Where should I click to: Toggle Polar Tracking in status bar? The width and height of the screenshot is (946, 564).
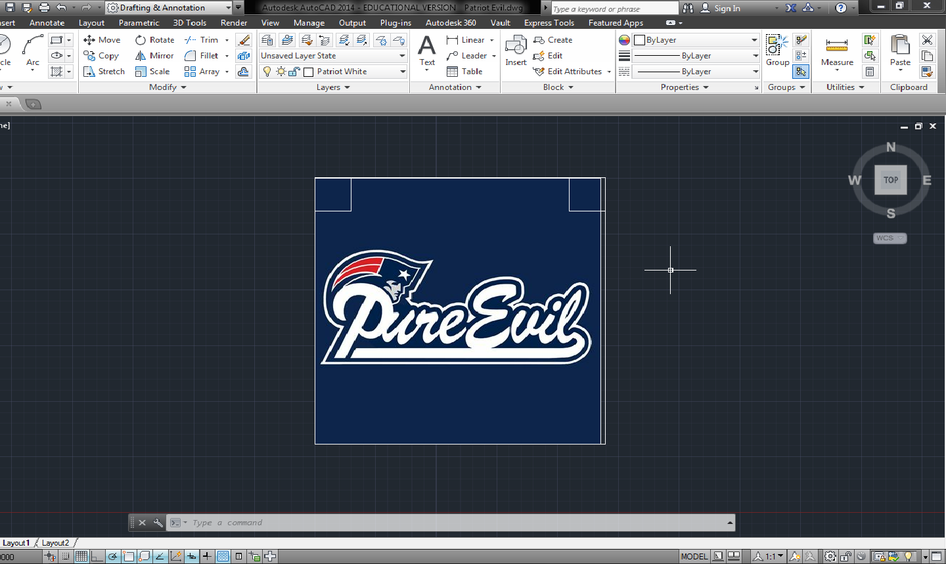click(x=113, y=557)
